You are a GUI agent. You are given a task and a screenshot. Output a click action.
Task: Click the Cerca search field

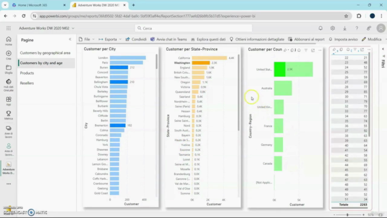[193, 28]
